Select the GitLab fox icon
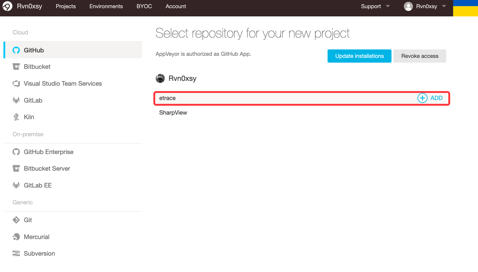The width and height of the screenshot is (478, 272). [x=16, y=100]
